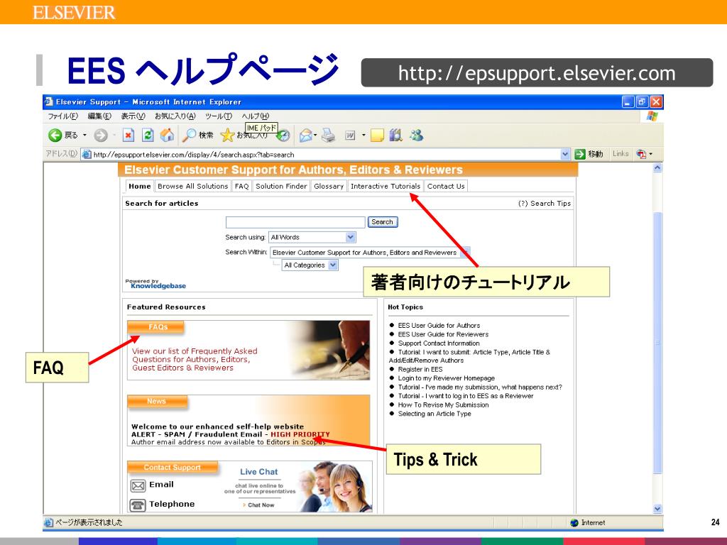Open the Browse All Solutions tab
Viewport: 727px width, 545px height.
[x=193, y=187]
